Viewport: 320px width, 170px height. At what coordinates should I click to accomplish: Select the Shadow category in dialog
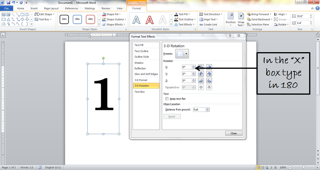[x=139, y=63]
